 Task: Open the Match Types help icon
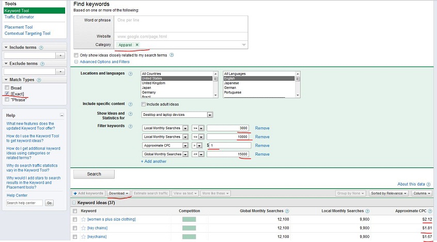click(39, 80)
